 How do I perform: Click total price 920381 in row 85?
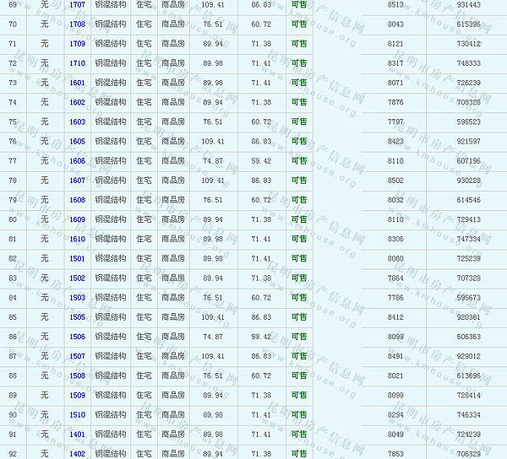click(468, 317)
